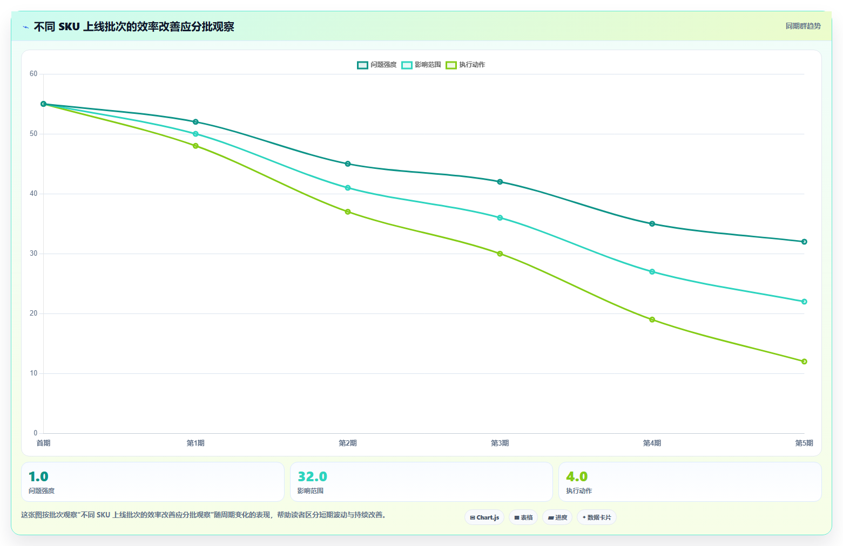Screen dimensions: 843x546
Task: Click the 30 y-axis tick label
Action: 33,254
